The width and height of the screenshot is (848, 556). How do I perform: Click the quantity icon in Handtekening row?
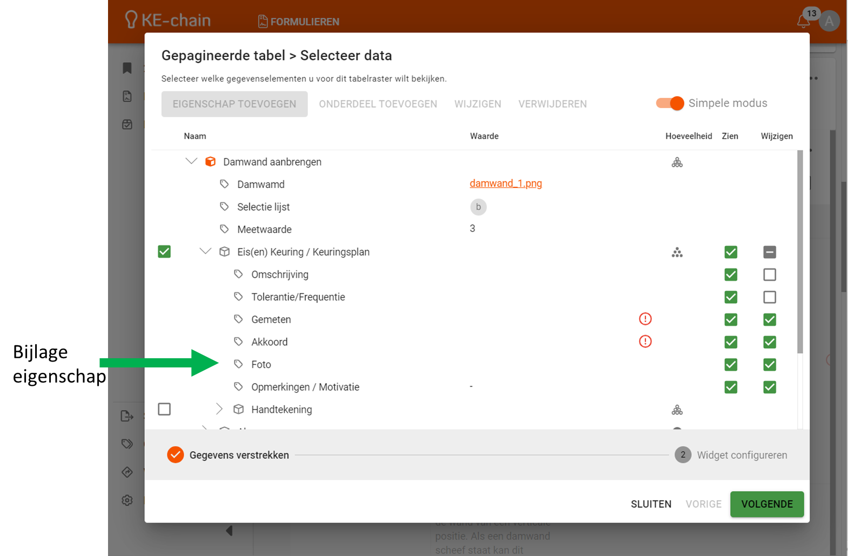click(x=677, y=410)
